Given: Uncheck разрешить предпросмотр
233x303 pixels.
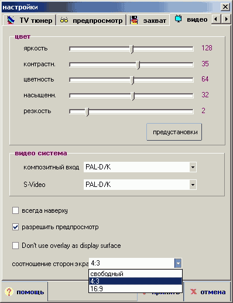Looking at the screenshot, I should pyautogui.click(x=15, y=227).
